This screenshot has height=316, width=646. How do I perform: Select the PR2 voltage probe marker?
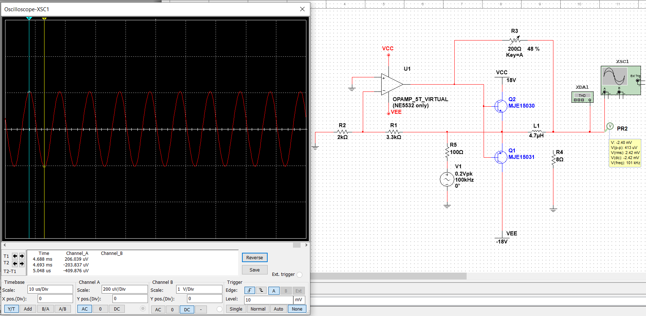tap(610, 127)
